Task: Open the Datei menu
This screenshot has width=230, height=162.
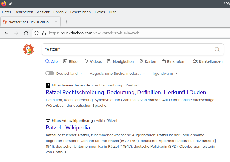Action: [6, 12]
